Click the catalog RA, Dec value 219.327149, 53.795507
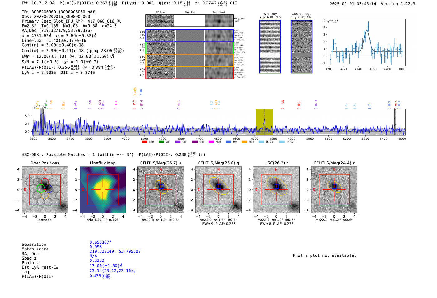Viewport: 437px width, 298px height. 115,251
